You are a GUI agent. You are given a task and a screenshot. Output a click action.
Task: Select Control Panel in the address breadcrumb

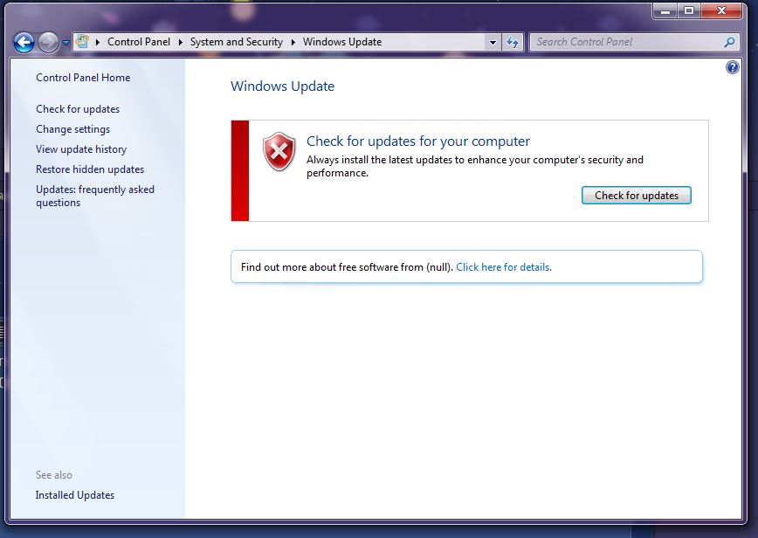coord(139,42)
